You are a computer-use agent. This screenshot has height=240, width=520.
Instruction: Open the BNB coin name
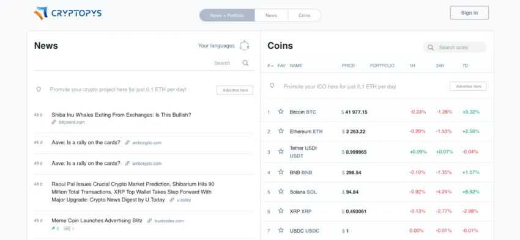click(x=301, y=172)
